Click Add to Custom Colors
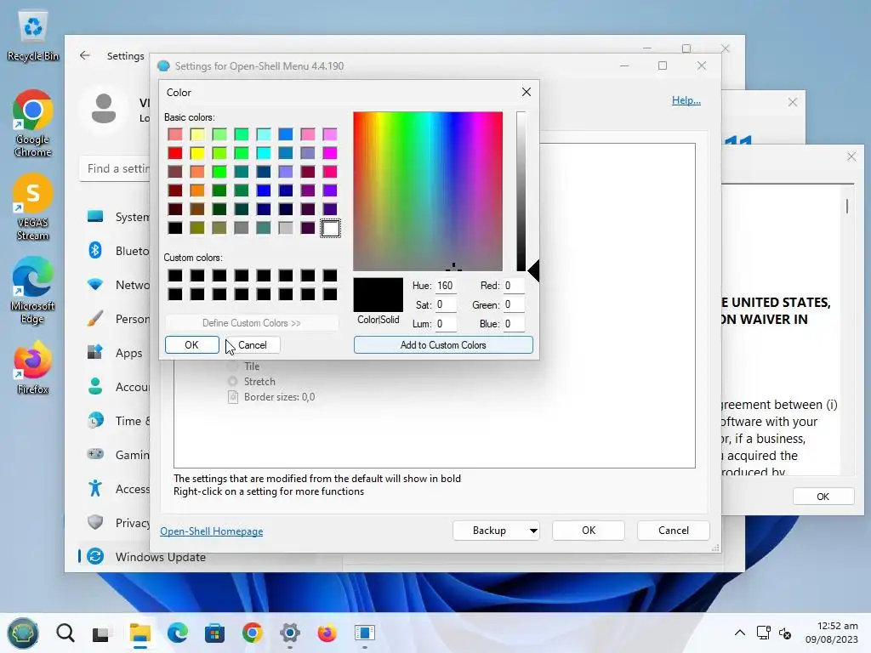This screenshot has height=653, width=871. point(443,345)
